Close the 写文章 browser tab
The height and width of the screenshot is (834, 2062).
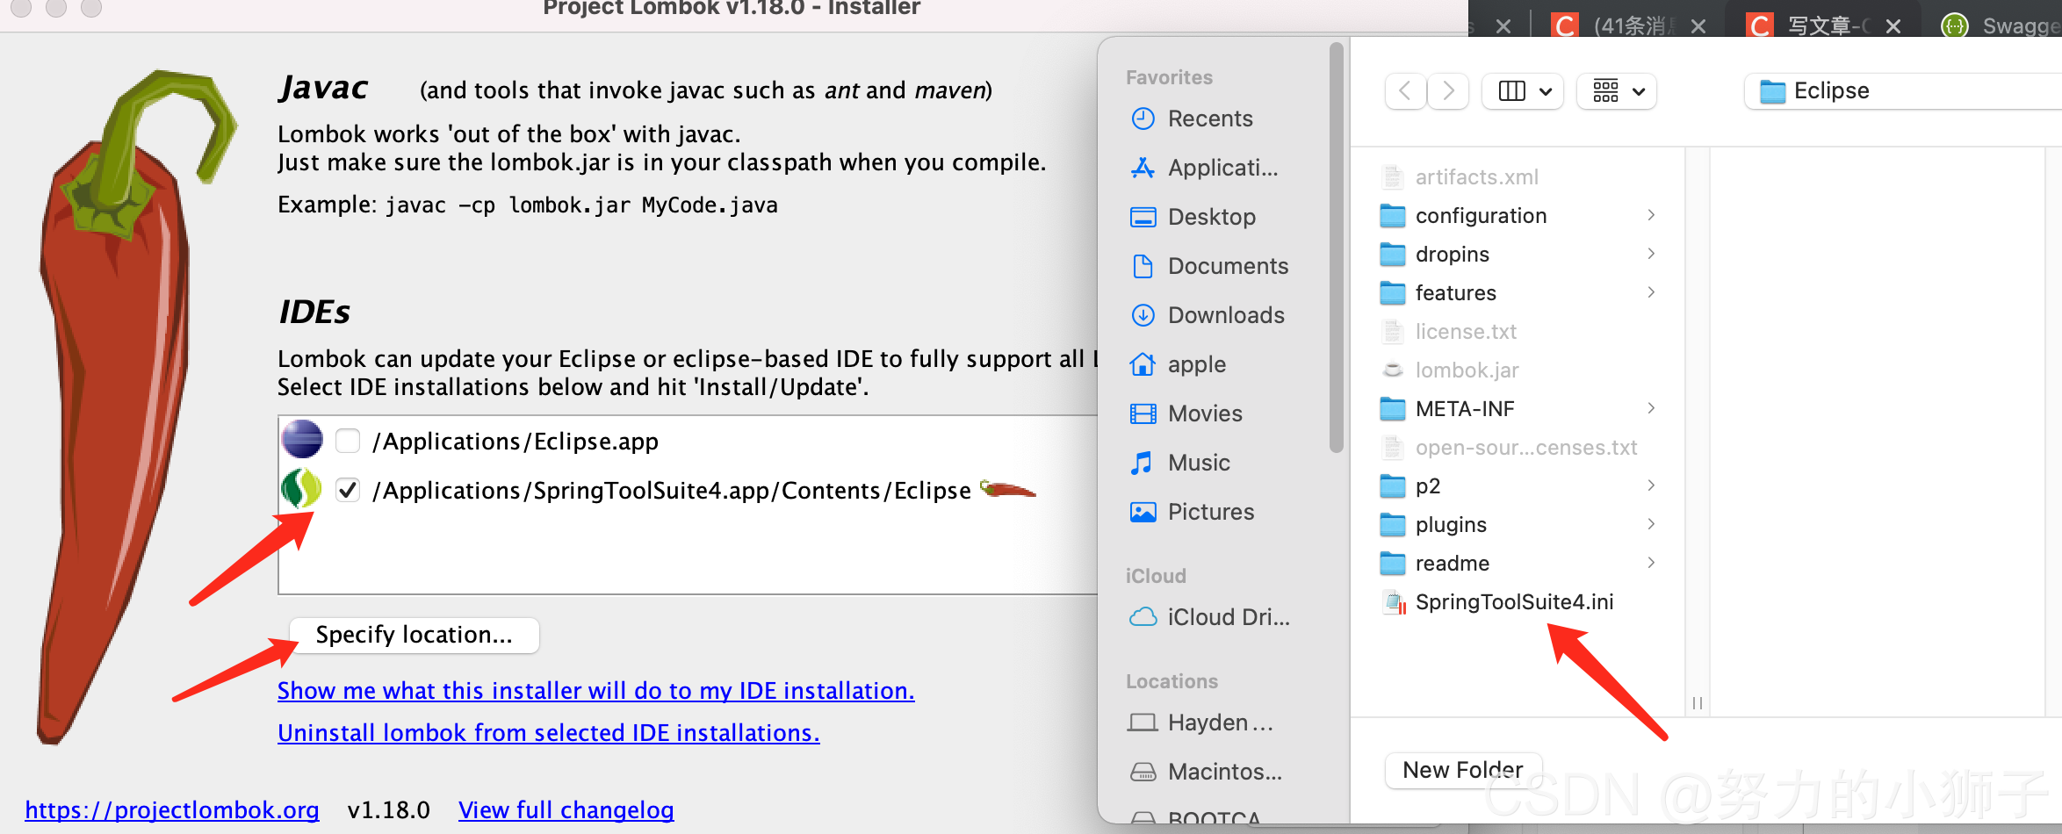coord(1893,25)
